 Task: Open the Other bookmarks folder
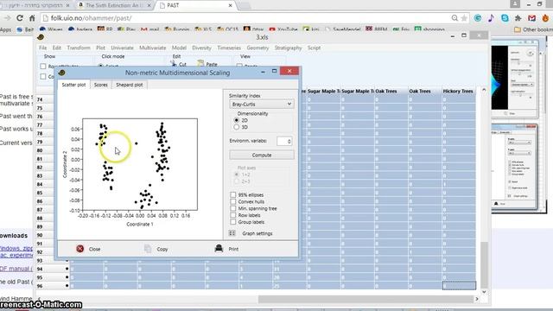(x=533, y=29)
